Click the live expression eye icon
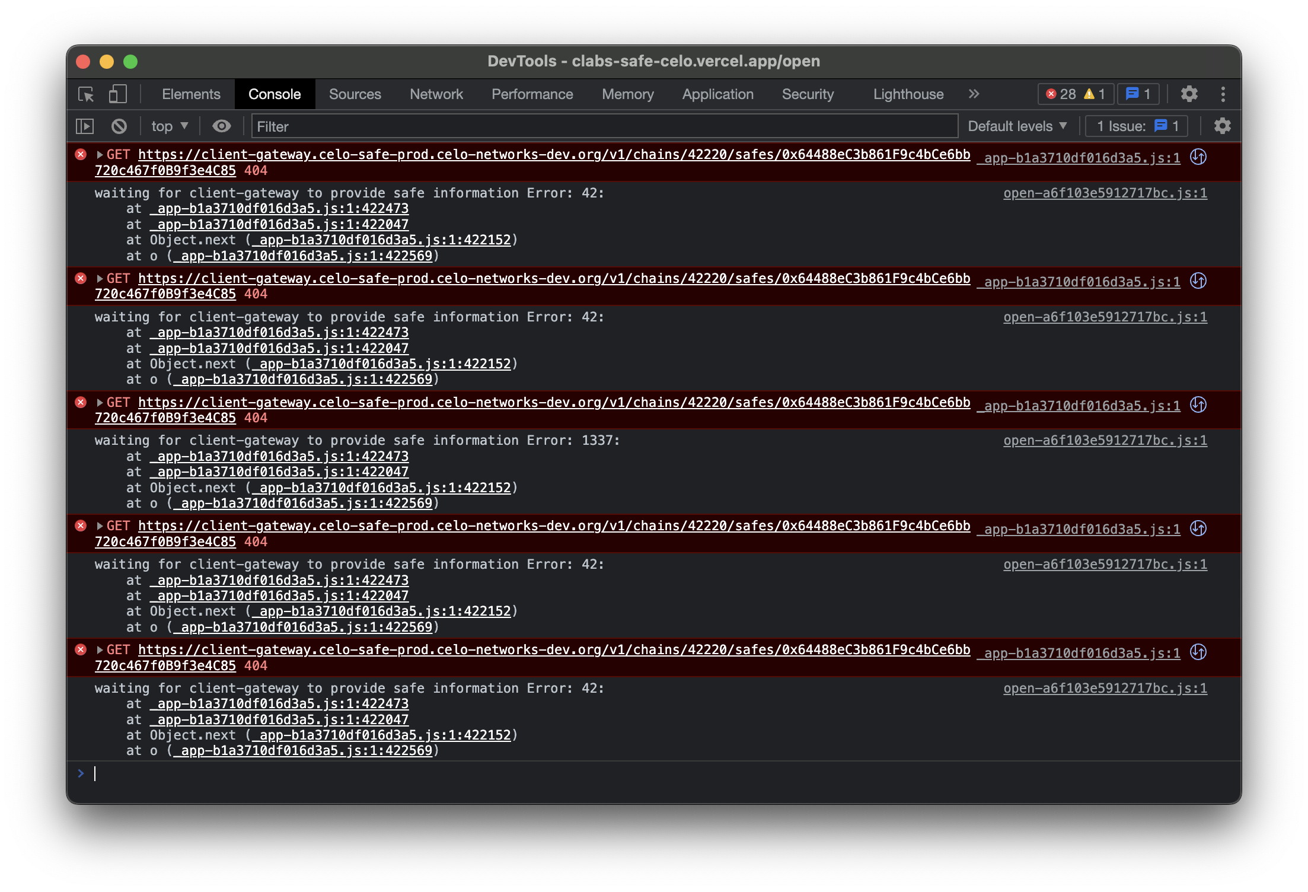 pyautogui.click(x=222, y=126)
